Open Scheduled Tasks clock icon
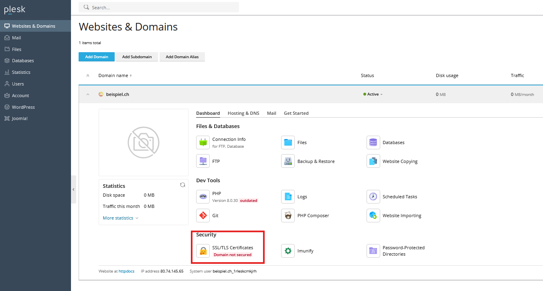This screenshot has height=291, width=543. pos(373,197)
